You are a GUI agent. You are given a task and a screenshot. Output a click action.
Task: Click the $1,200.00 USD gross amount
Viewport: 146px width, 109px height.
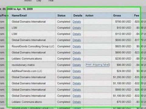click(122, 77)
